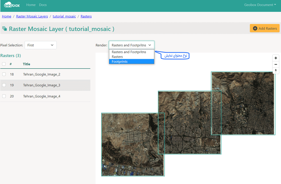Click the map zoom in plus icon
The width and height of the screenshot is (281, 184).
pos(276,58)
